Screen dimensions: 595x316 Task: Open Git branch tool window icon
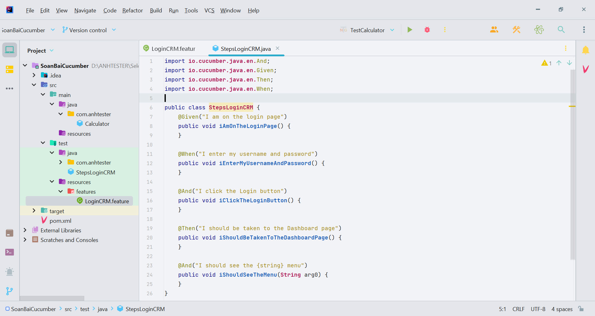point(10,291)
